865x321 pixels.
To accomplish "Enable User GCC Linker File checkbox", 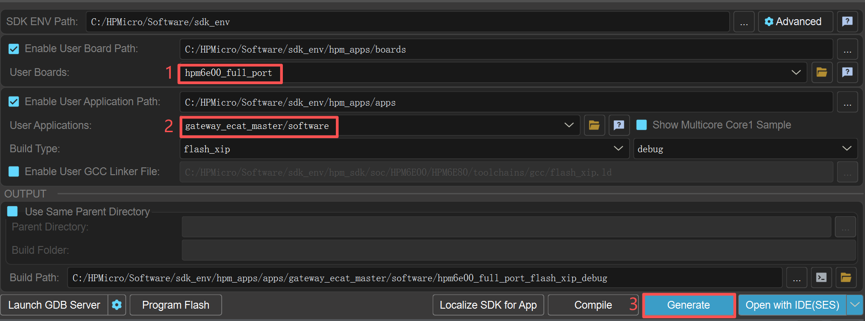I will pos(14,171).
